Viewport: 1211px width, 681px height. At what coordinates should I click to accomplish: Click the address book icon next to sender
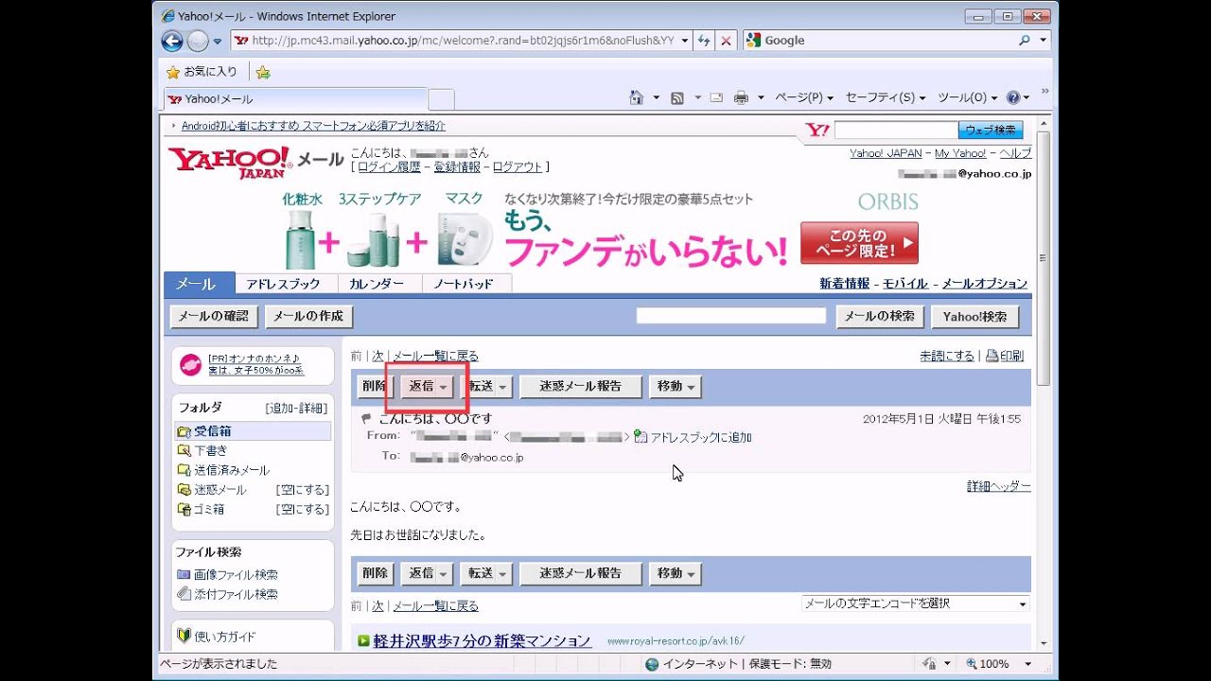(641, 437)
